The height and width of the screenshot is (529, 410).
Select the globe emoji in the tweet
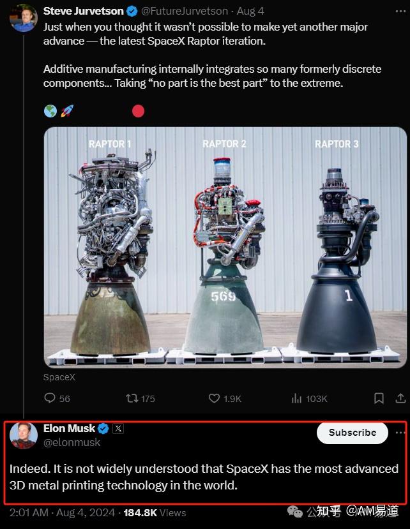pyautogui.click(x=48, y=110)
